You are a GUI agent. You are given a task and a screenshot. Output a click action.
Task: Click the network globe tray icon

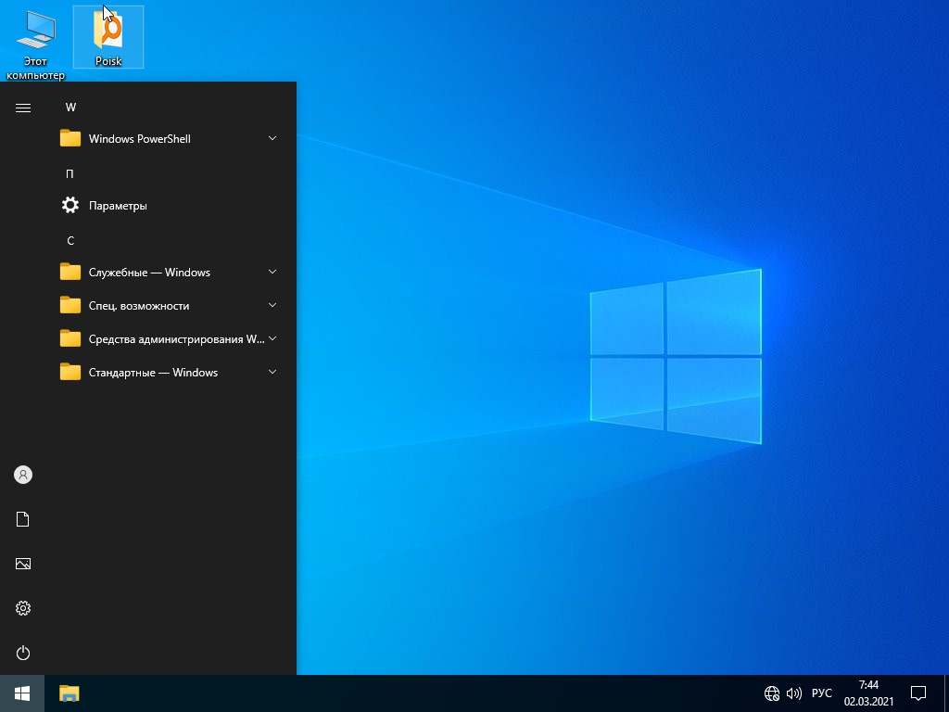(771, 693)
